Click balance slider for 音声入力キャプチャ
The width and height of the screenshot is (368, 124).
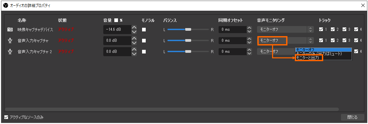pyautogui.click(x=188, y=40)
